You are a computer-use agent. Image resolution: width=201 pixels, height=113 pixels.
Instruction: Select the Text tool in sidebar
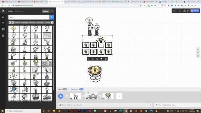(x=3, y=23)
